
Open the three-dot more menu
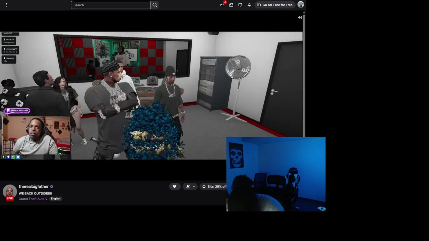click(x=6, y=5)
